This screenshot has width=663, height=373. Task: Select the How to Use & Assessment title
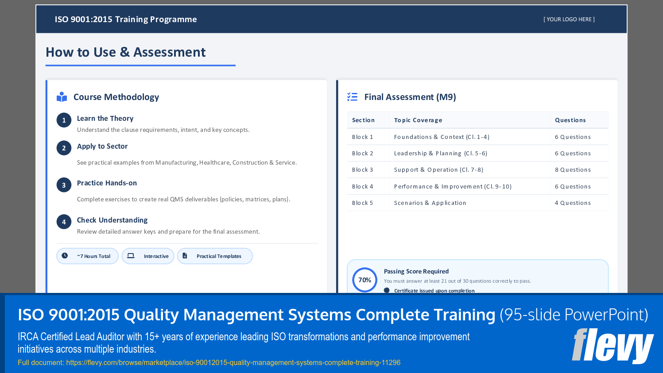tap(125, 52)
